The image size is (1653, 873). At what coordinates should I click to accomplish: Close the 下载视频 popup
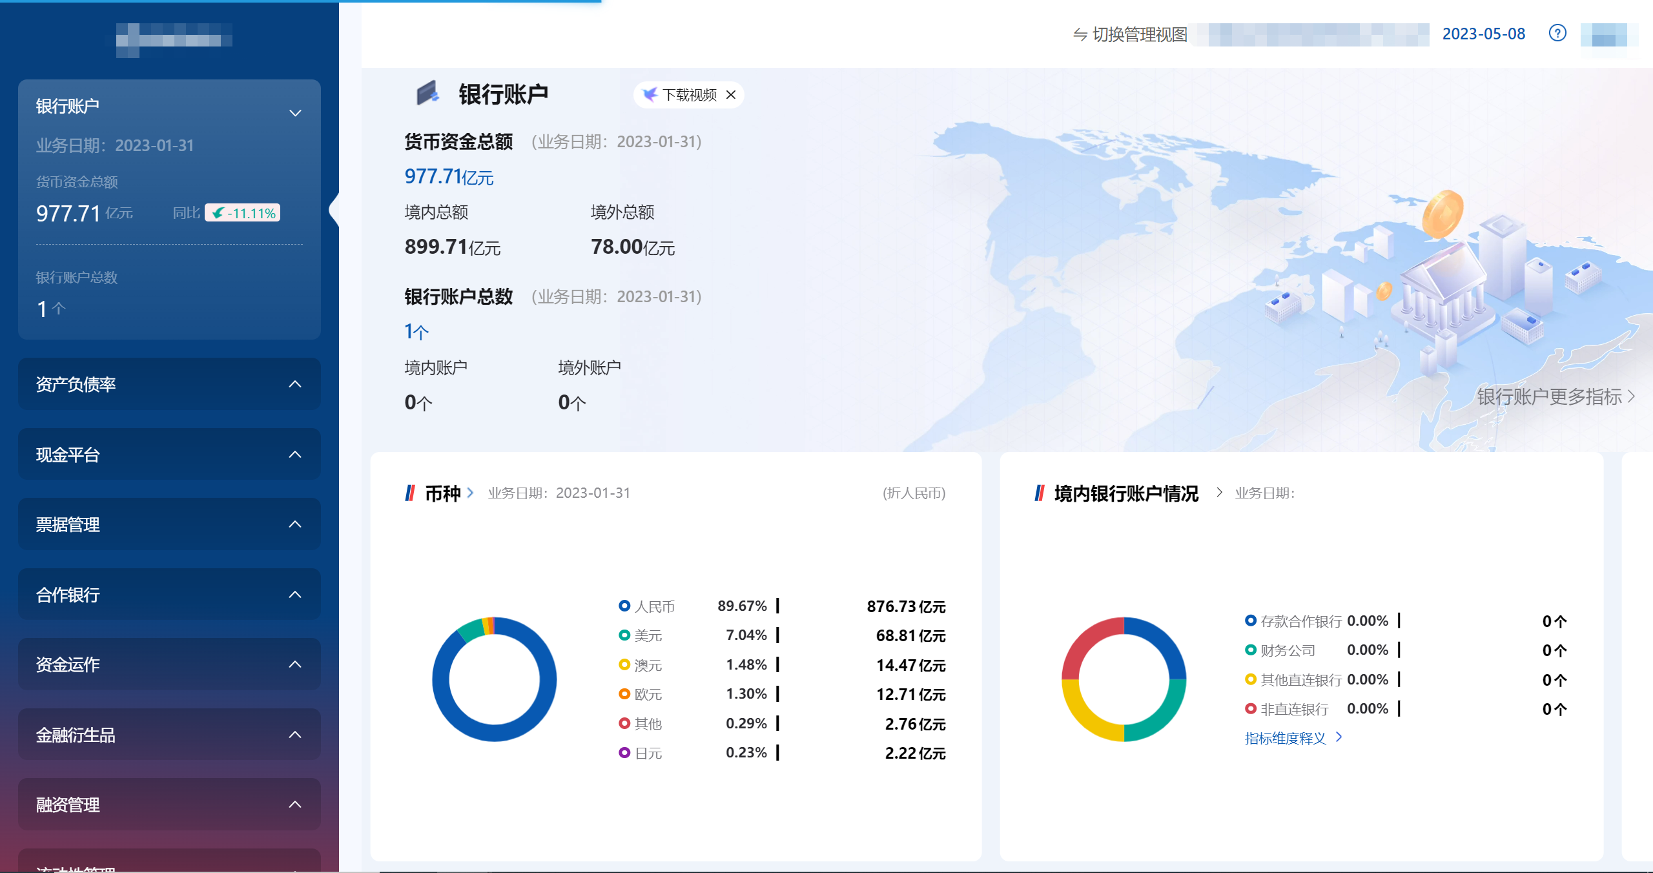click(x=731, y=95)
